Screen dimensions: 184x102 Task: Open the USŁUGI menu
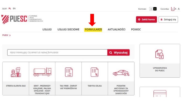click(47, 29)
